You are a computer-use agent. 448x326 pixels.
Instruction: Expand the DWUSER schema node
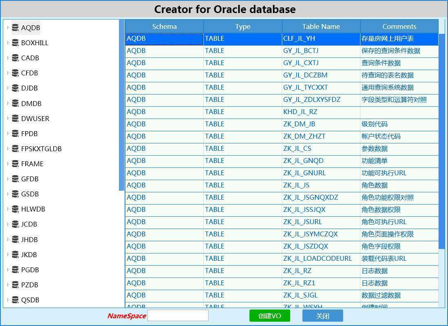coord(8,119)
